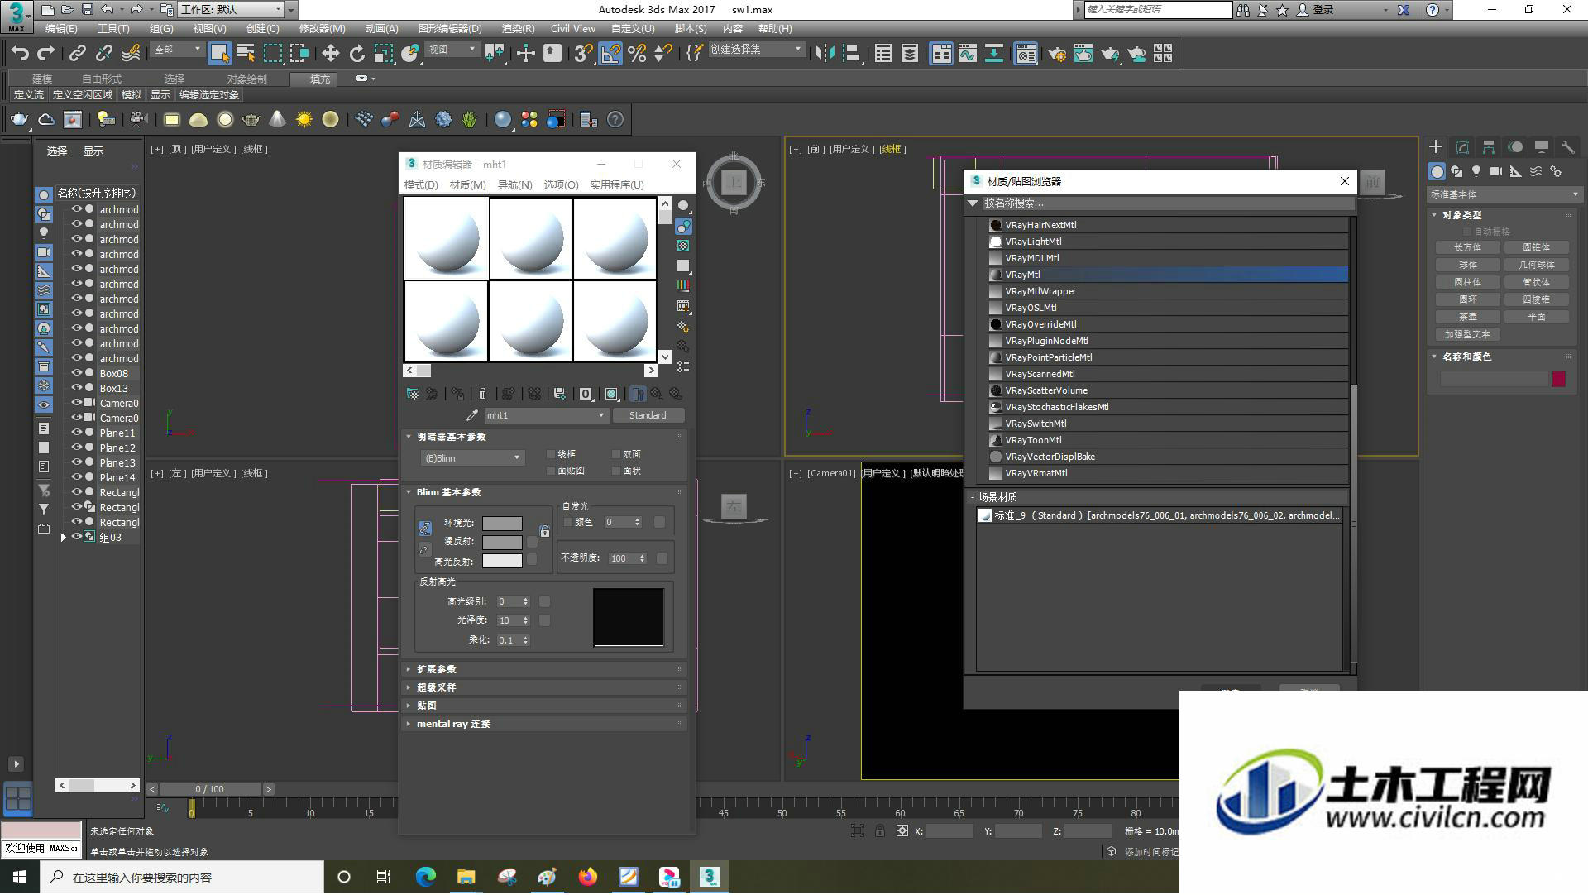Screen dimensions: 1588x895
Task: Select the Select and Rotate tool
Action: [356, 54]
